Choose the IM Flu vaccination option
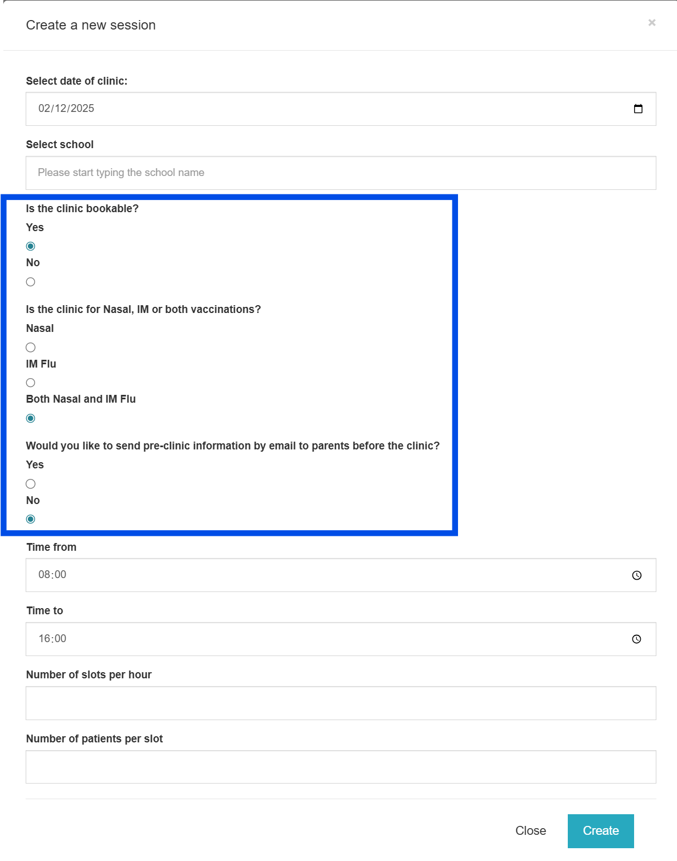 (x=31, y=383)
